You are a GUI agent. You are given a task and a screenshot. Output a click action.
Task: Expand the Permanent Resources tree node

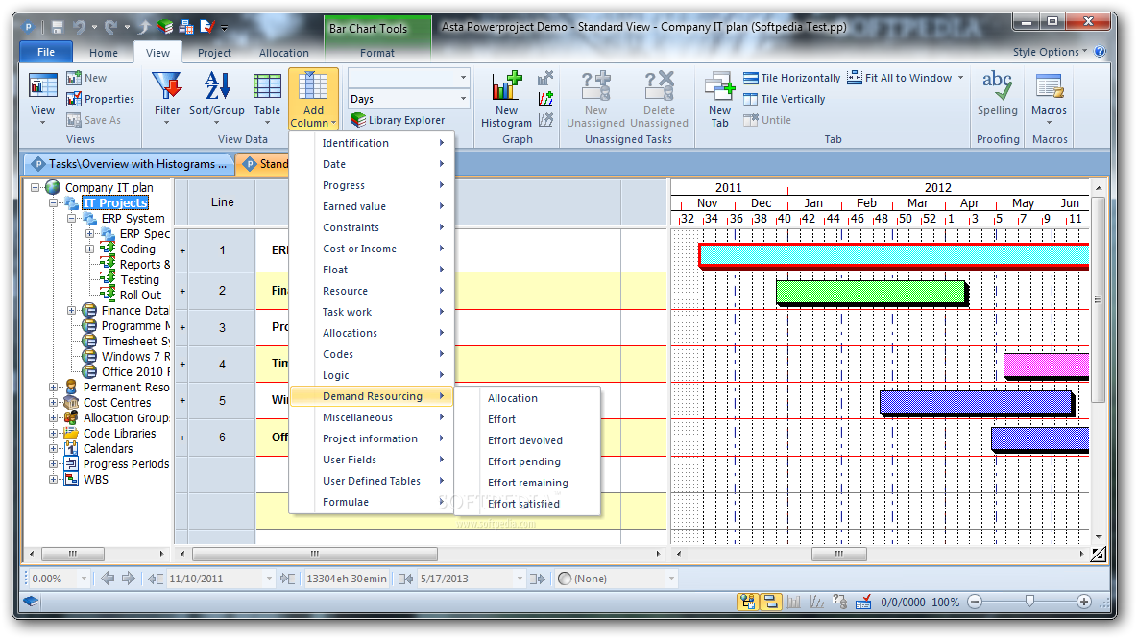(53, 387)
